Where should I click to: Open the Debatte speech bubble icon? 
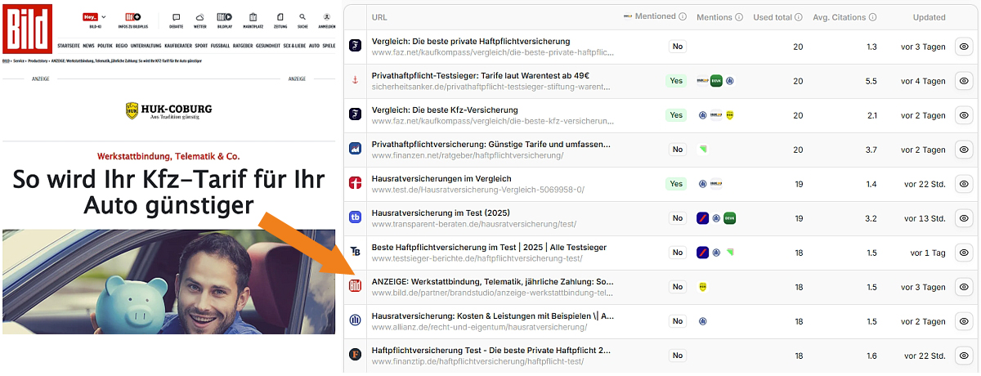[x=176, y=16]
